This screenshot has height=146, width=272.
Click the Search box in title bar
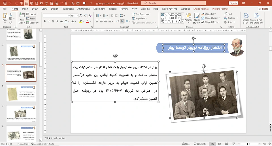click(173, 3)
